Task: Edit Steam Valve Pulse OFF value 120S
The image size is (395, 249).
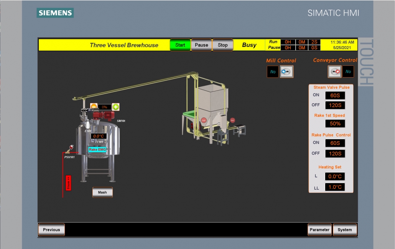Action: 335,105
